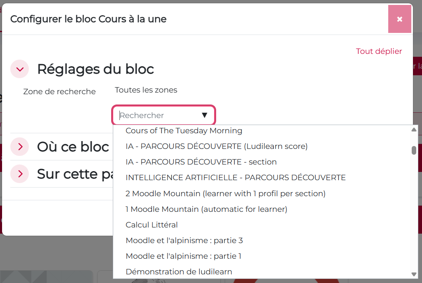The width and height of the screenshot is (422, 283).
Task: Expand the Sur cette page section
Action: click(x=19, y=174)
